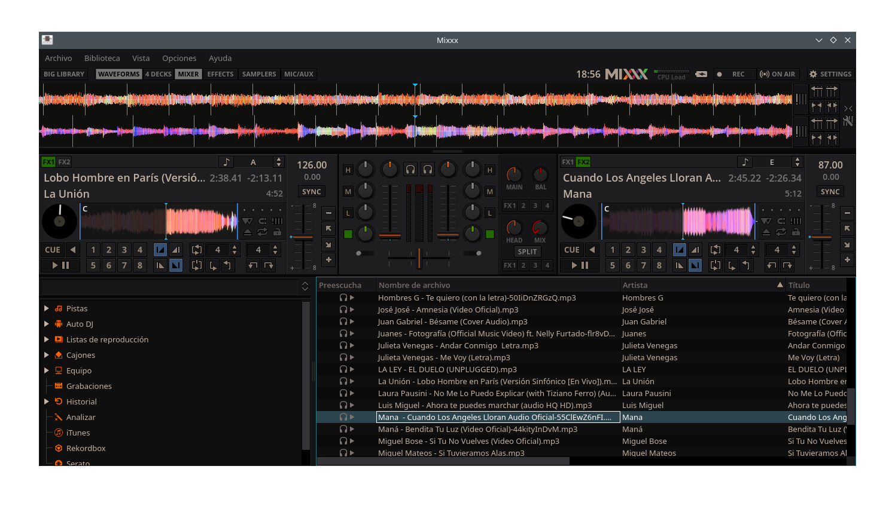Viewport: 895px width, 512px height.
Task: Show the EFFECTS section
Action: (220, 74)
